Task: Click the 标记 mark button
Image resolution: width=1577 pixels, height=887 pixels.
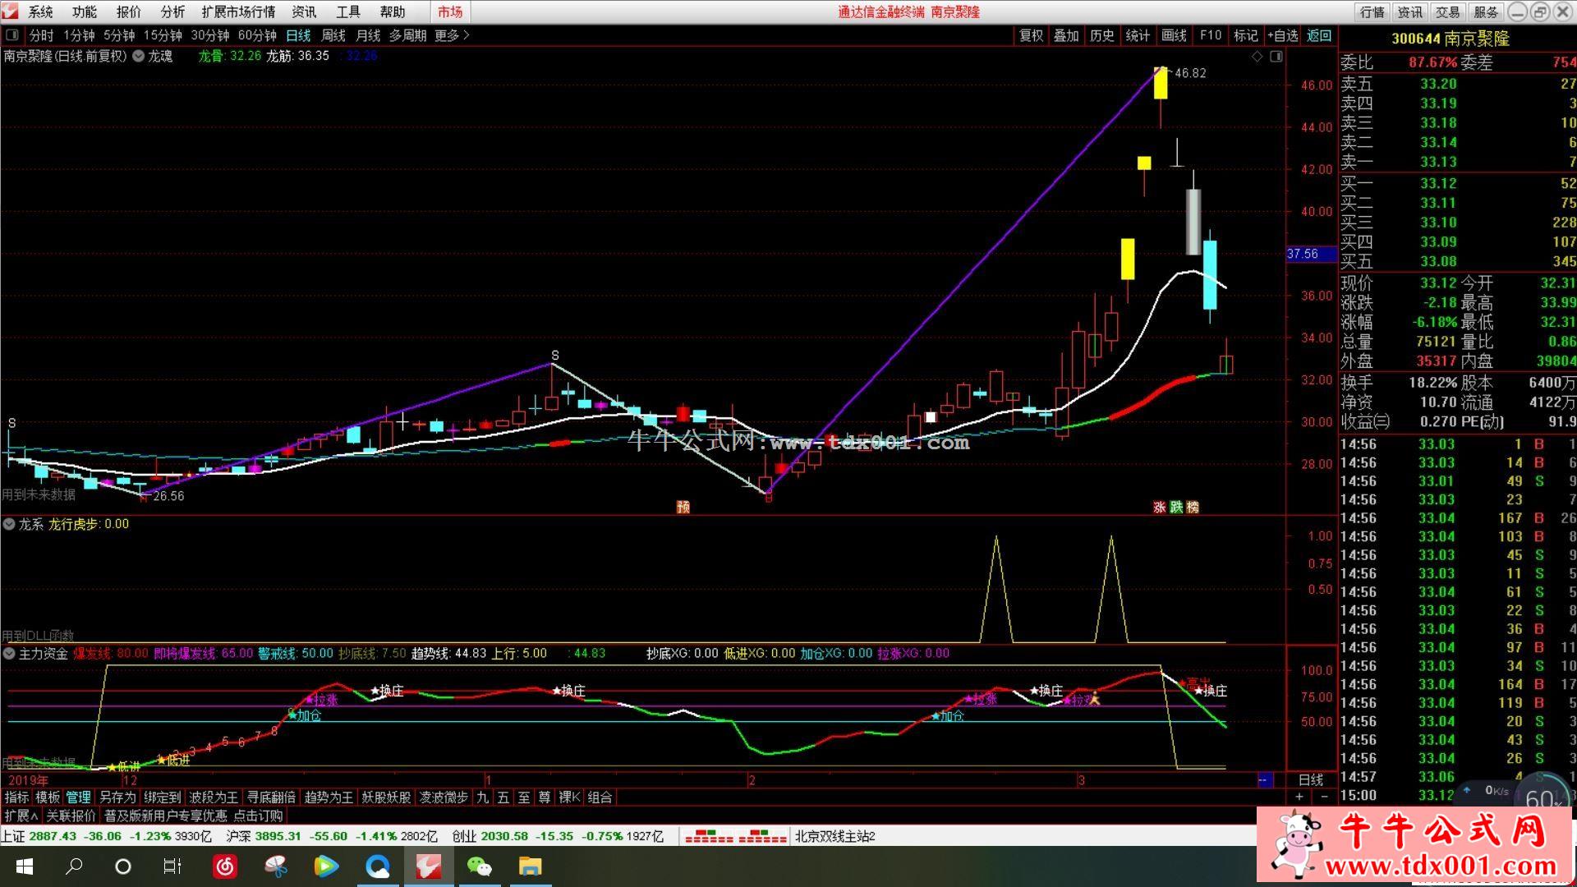Action: pyautogui.click(x=1245, y=35)
